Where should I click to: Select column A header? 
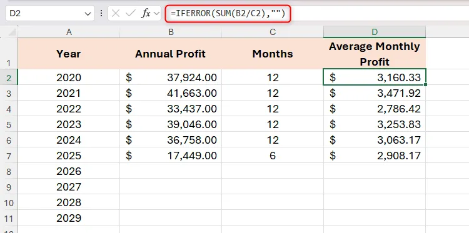click(x=69, y=32)
